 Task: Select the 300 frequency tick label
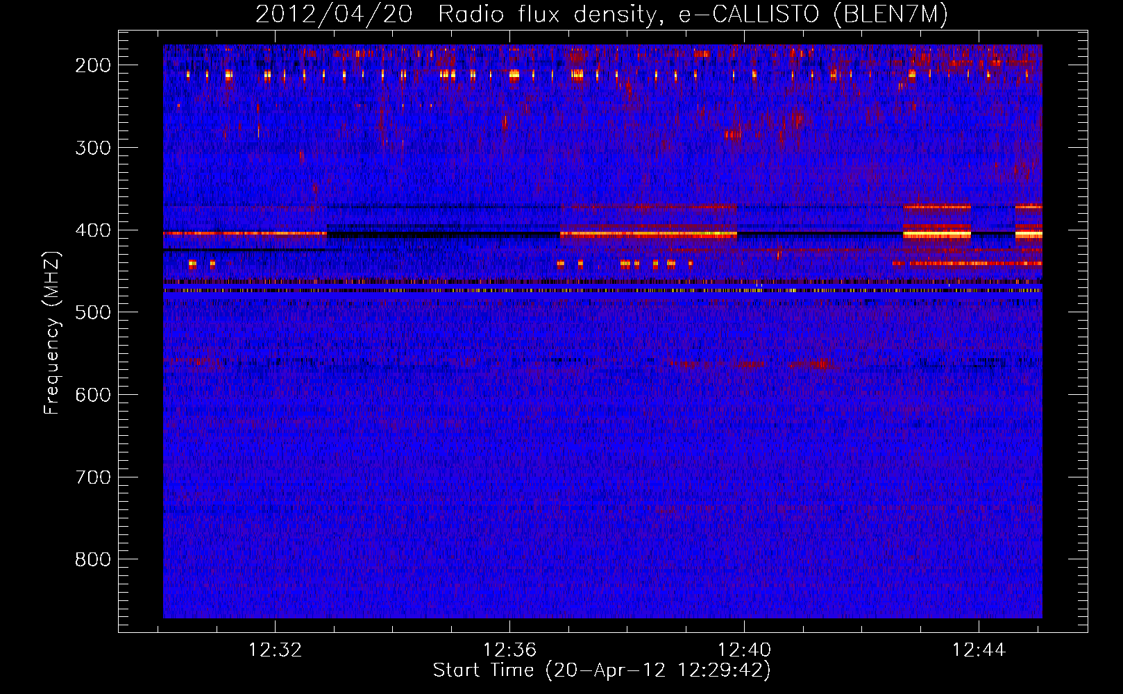(93, 148)
